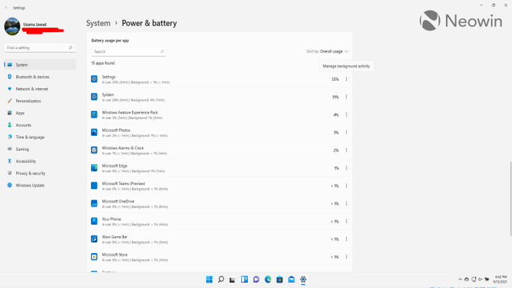Image resolution: width=512 pixels, height=288 pixels.
Task: Open options menu for Your Phone row
Action: coord(346,221)
